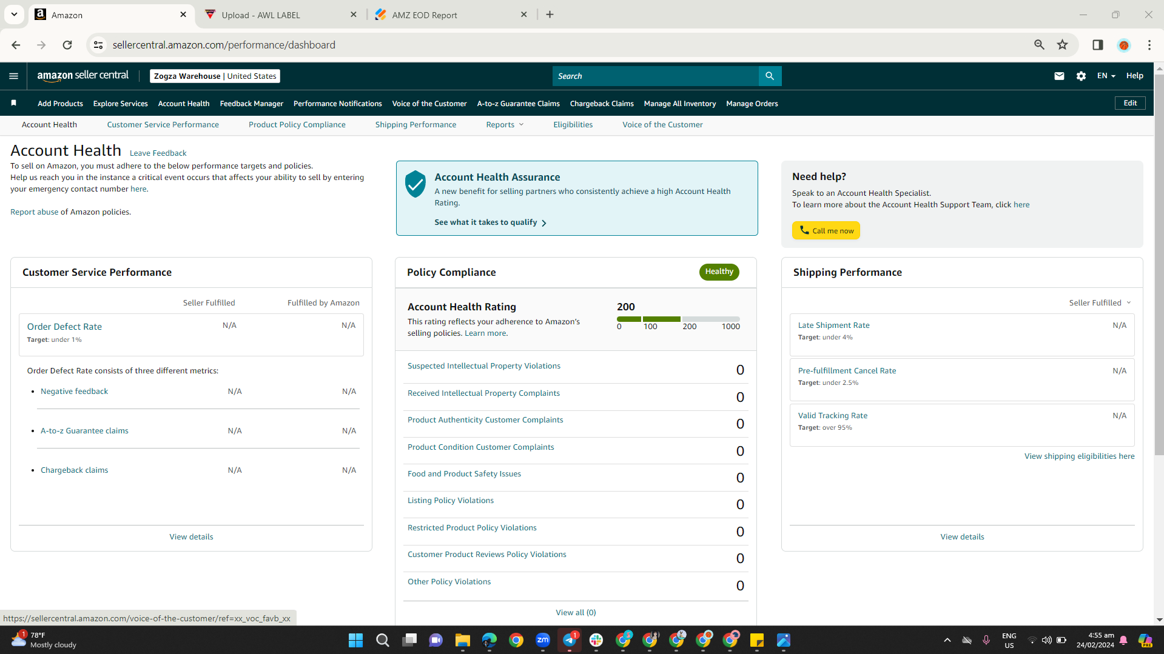Click the page vertical scrollbar
The width and height of the screenshot is (1164, 654).
(x=1159, y=264)
